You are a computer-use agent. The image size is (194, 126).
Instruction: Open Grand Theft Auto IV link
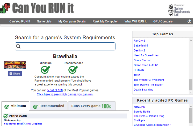[x=146, y=65]
